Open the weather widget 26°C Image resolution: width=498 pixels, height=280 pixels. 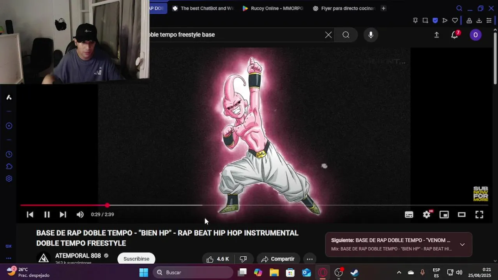tap(28, 272)
